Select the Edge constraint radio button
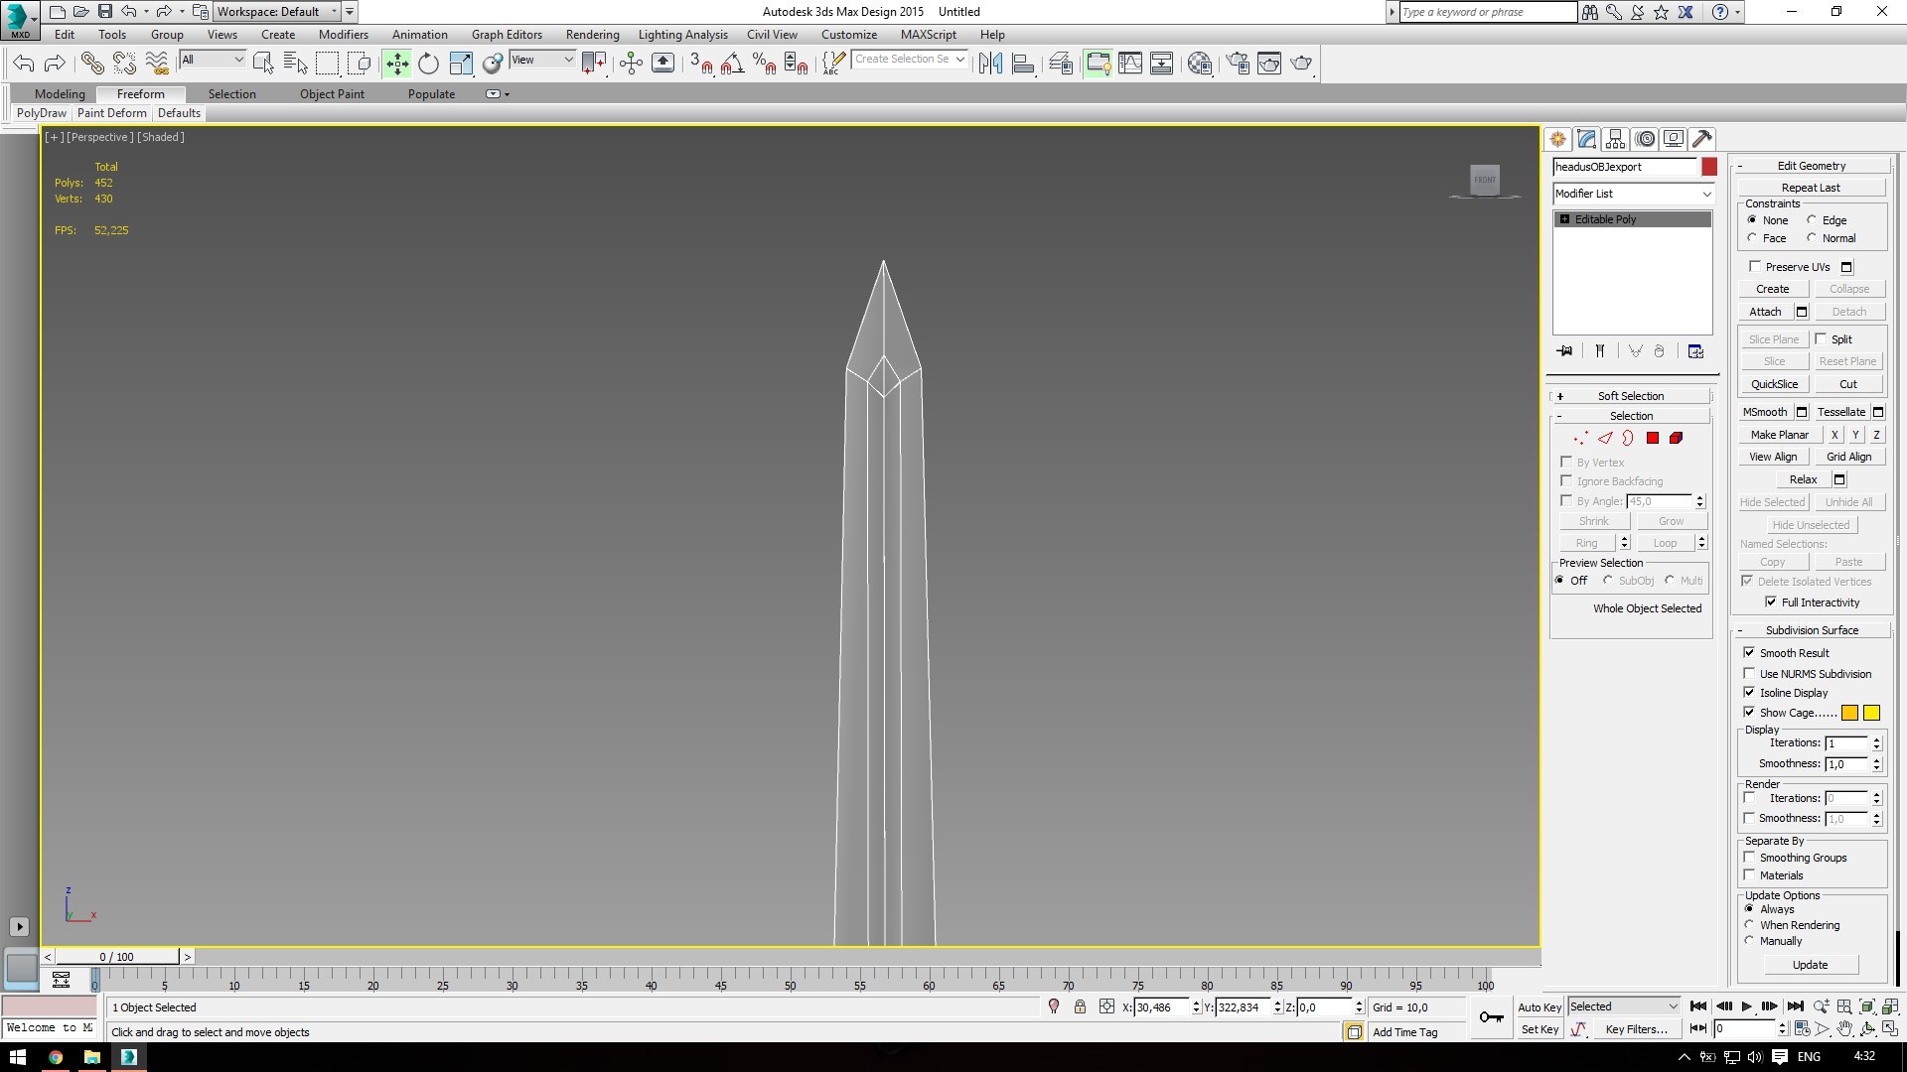 click(x=1812, y=219)
